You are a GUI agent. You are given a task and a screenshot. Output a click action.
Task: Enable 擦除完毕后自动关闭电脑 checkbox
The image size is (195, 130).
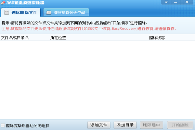3,125
